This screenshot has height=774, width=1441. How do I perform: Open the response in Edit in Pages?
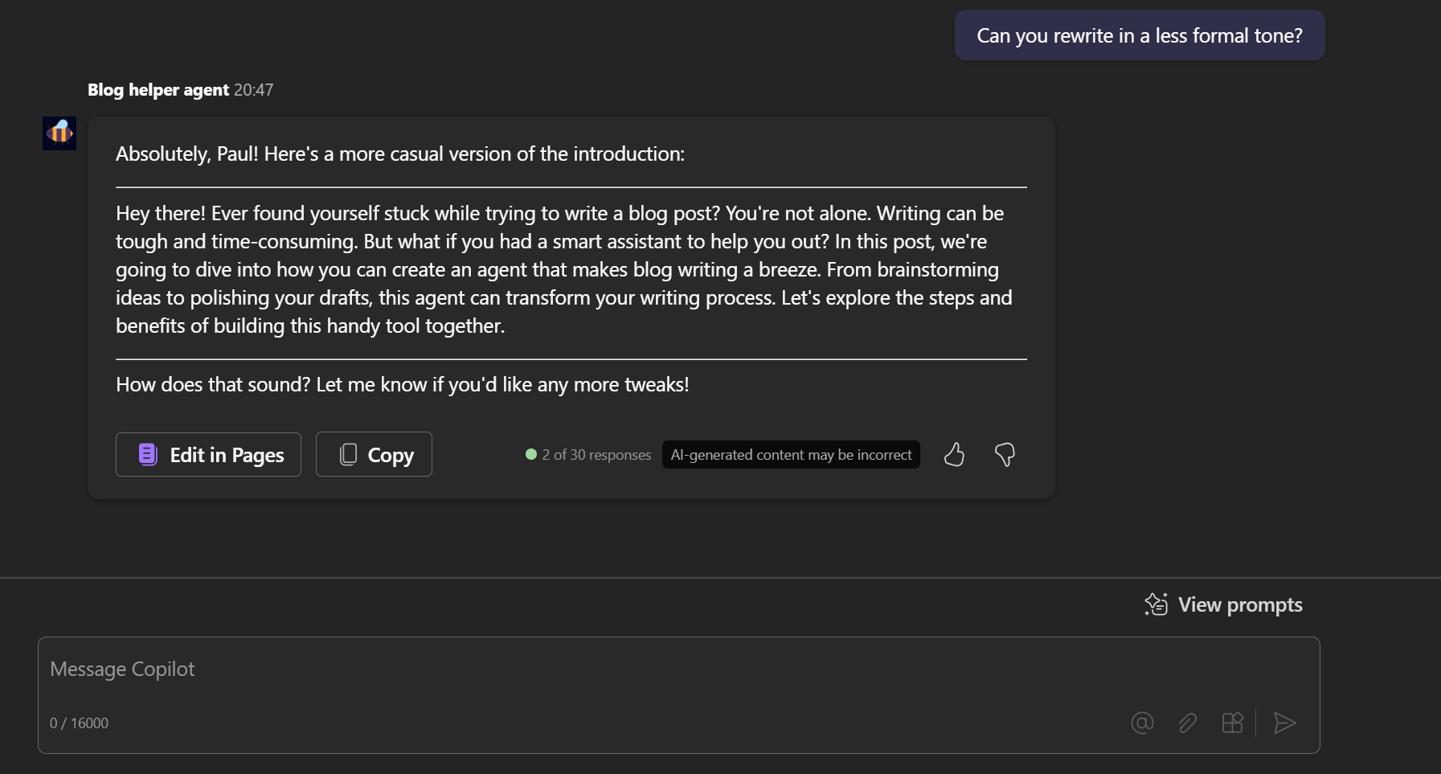click(207, 454)
